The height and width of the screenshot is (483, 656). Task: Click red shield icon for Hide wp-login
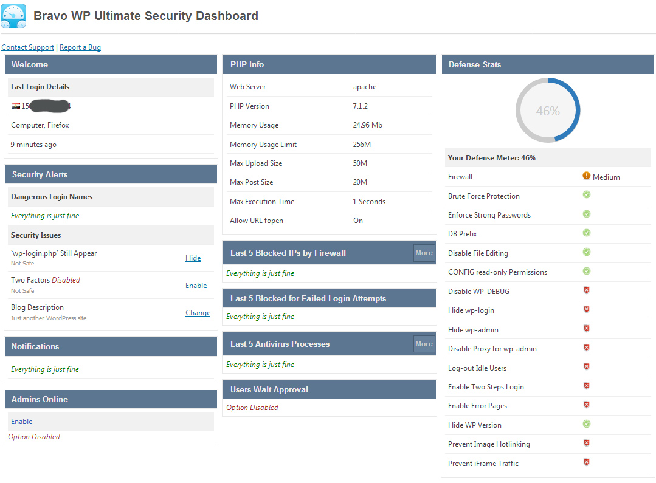[587, 309]
